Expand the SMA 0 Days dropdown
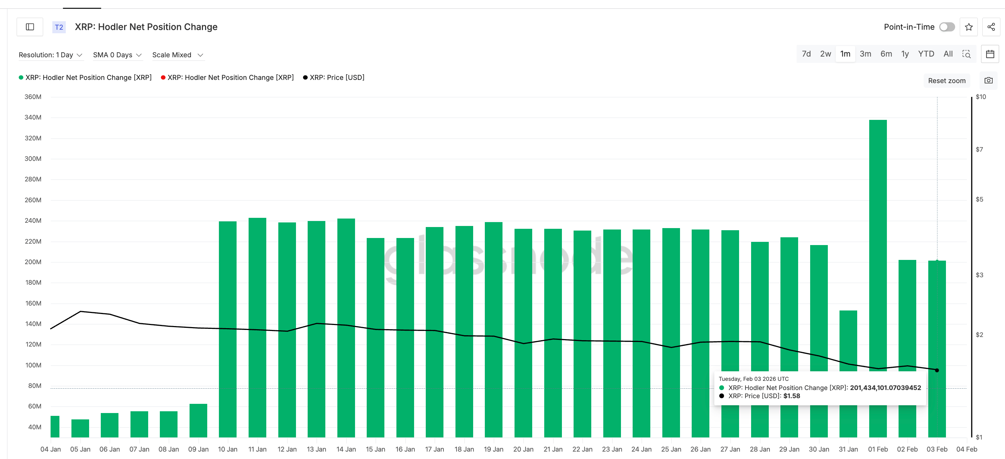 pyautogui.click(x=117, y=55)
